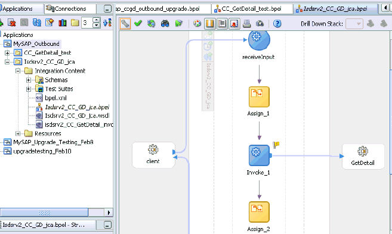Select CC_GetDetail_test project in tree
392x234 pixels.
pyautogui.click(x=48, y=53)
